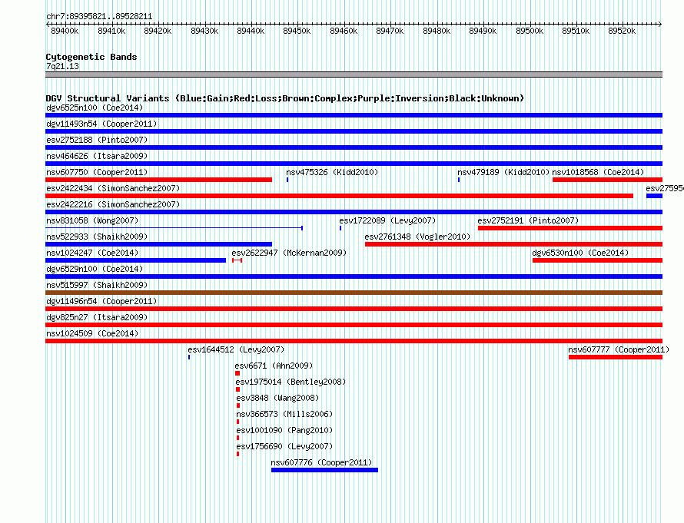The width and height of the screenshot is (684, 523).
Task: Click the dgv11496n54 (Cooper2011) label
Action: pos(101,301)
